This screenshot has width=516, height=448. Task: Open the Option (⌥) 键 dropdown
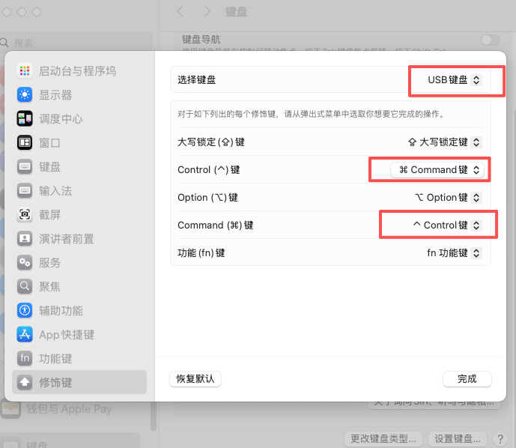click(x=447, y=198)
